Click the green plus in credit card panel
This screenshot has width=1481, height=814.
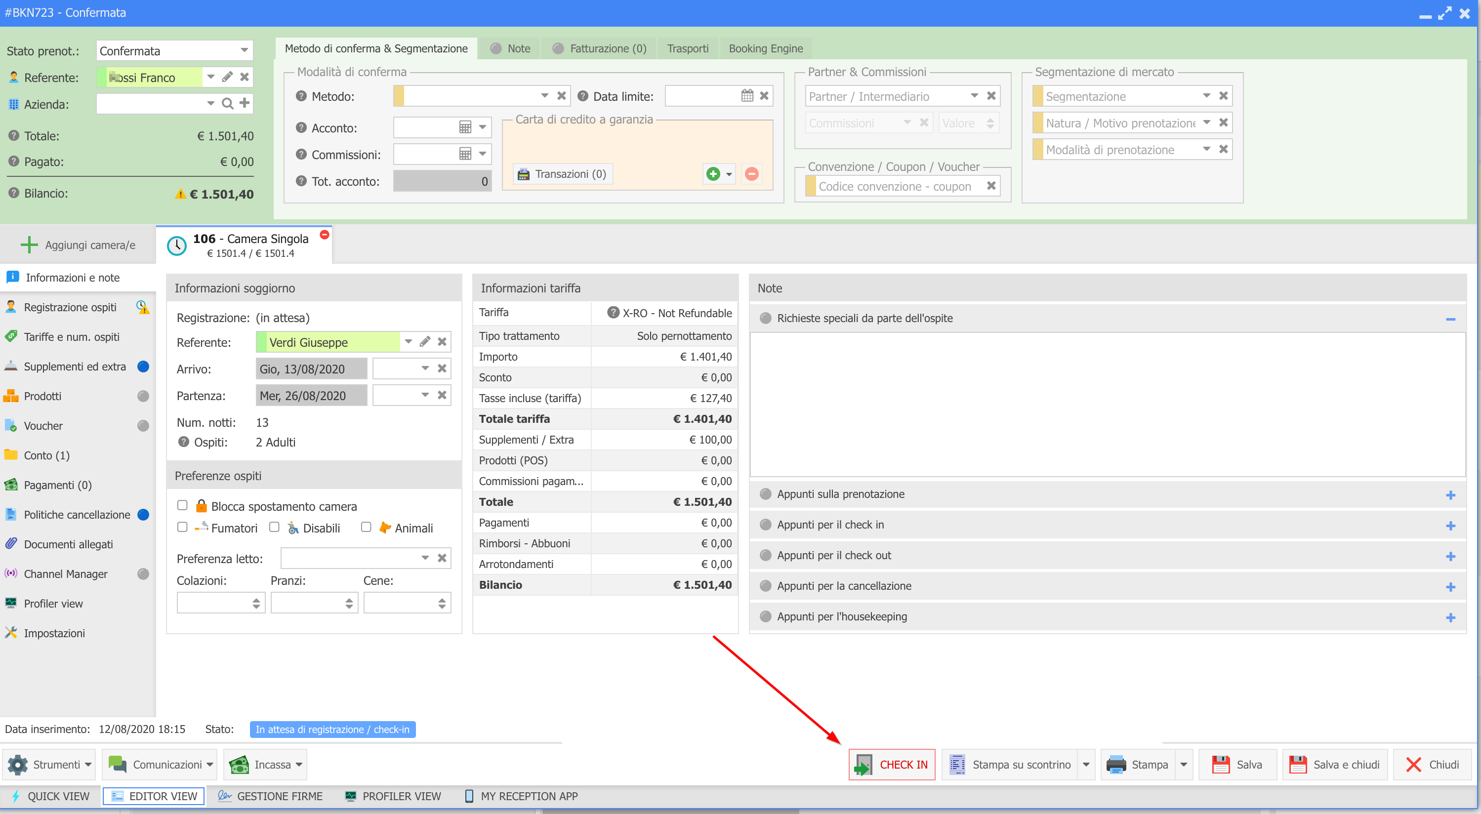713,173
